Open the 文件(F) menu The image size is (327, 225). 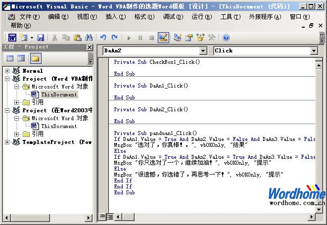point(29,17)
